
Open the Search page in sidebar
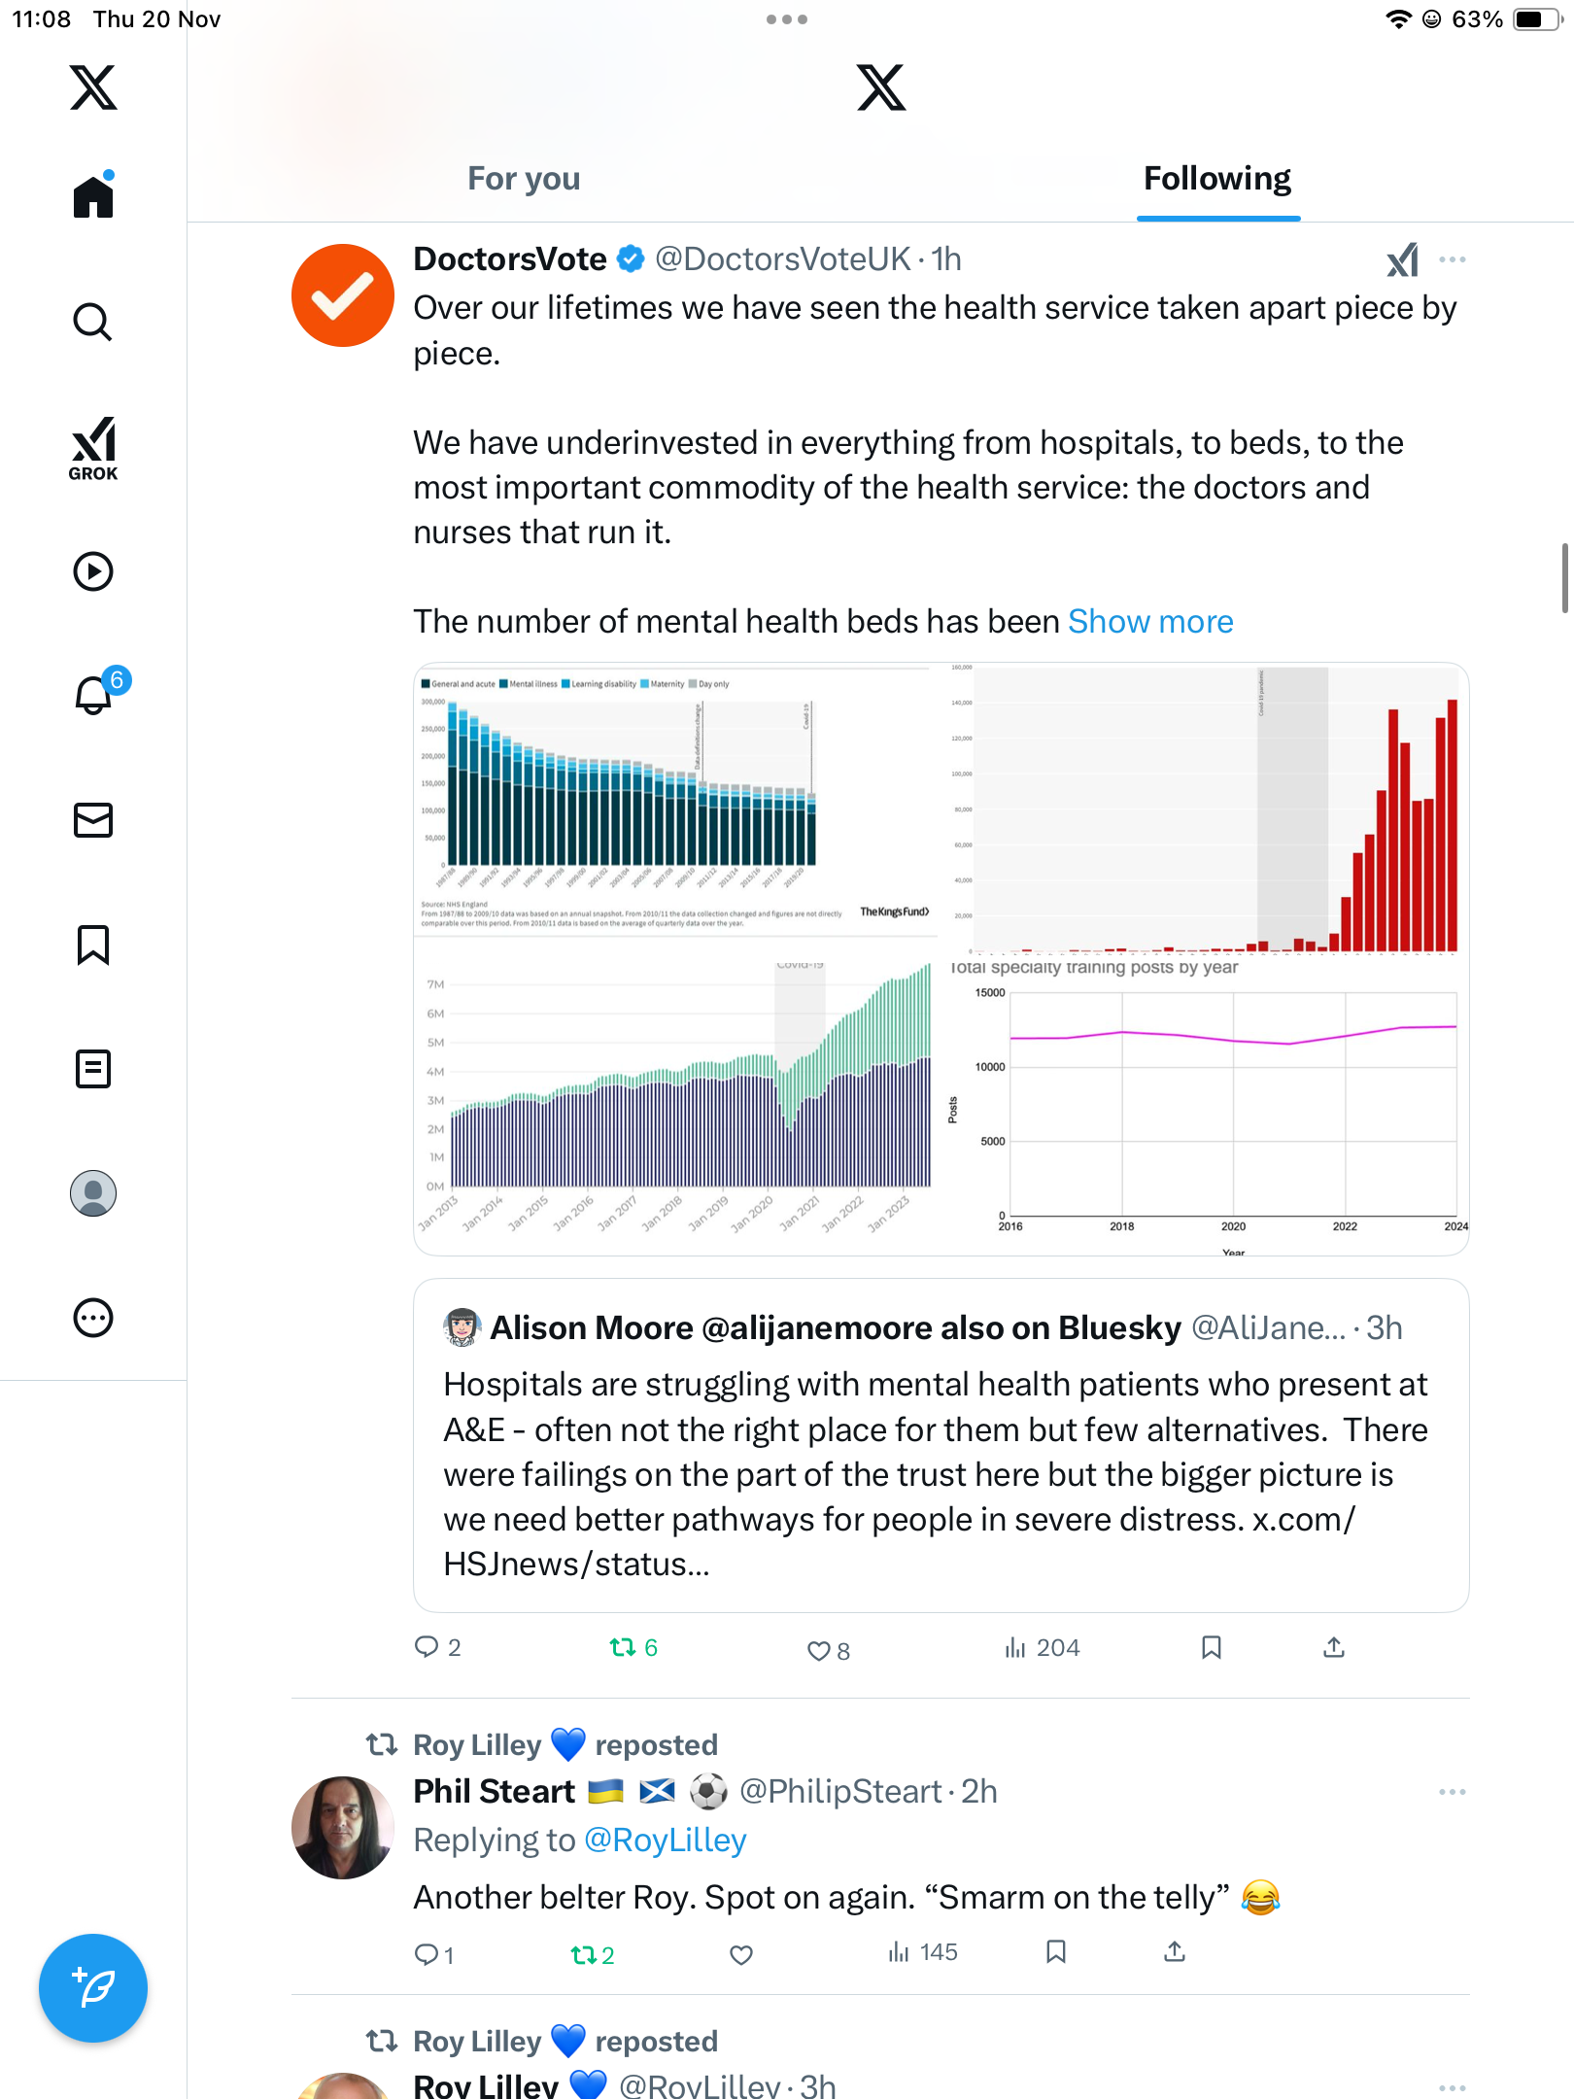(93, 322)
